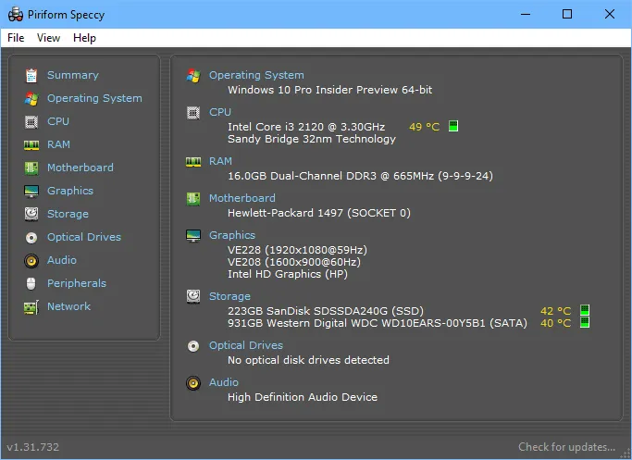The image size is (632, 460).
Task: Click Check for updates link
Action: point(566,447)
